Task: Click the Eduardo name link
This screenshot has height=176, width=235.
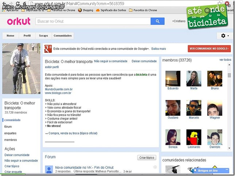Action: click(173, 88)
